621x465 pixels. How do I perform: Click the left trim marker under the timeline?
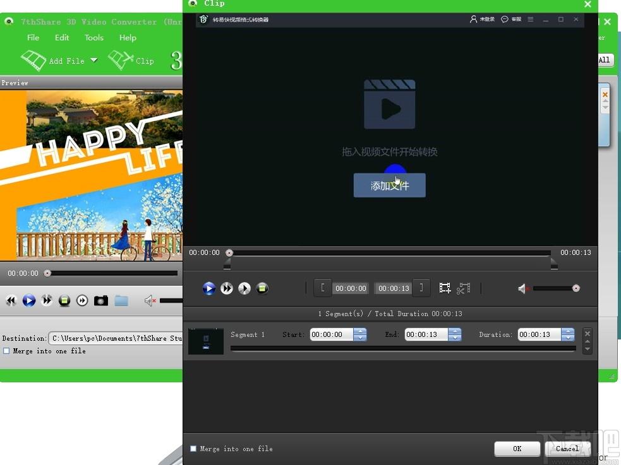pyautogui.click(x=227, y=264)
